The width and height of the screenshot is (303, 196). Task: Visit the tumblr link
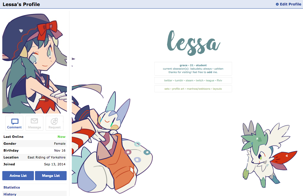point(179,81)
